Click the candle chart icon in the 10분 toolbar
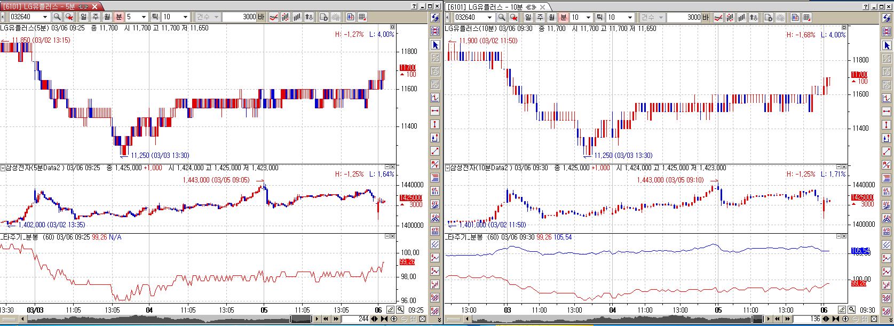Viewport: 894px width, 326px height. point(730,17)
